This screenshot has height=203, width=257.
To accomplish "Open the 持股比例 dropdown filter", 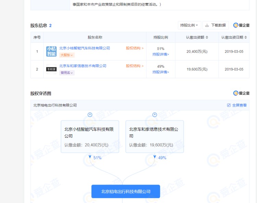I will (x=189, y=25).
